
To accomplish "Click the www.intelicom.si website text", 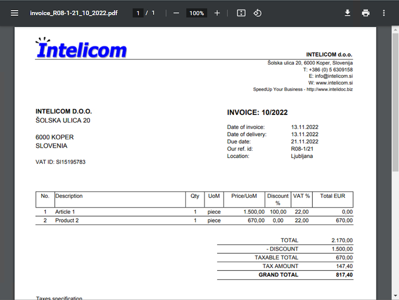I will pyautogui.click(x=334, y=83).
